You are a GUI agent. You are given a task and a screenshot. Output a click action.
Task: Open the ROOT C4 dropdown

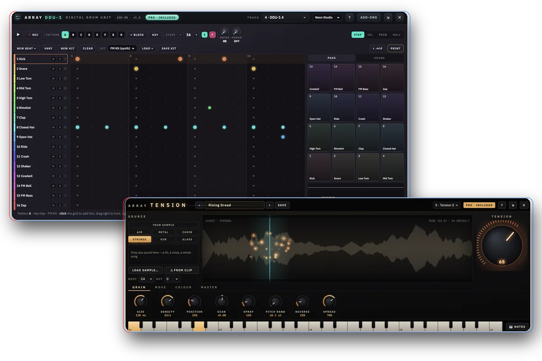pos(146,279)
